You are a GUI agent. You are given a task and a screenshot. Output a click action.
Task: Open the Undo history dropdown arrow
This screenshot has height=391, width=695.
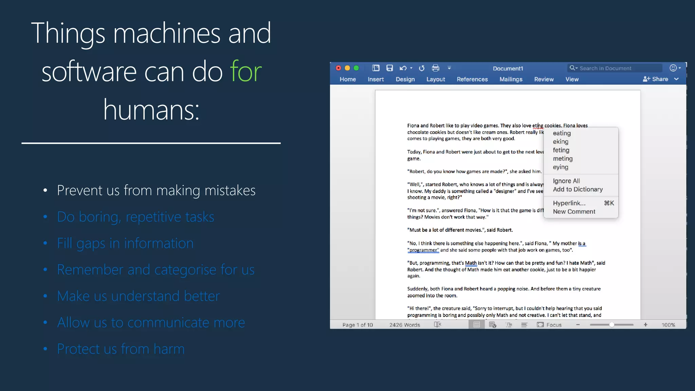[411, 68]
